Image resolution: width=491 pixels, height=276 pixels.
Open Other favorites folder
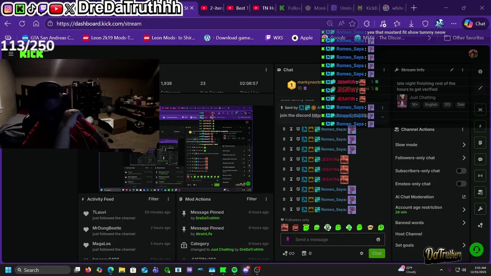(464, 38)
